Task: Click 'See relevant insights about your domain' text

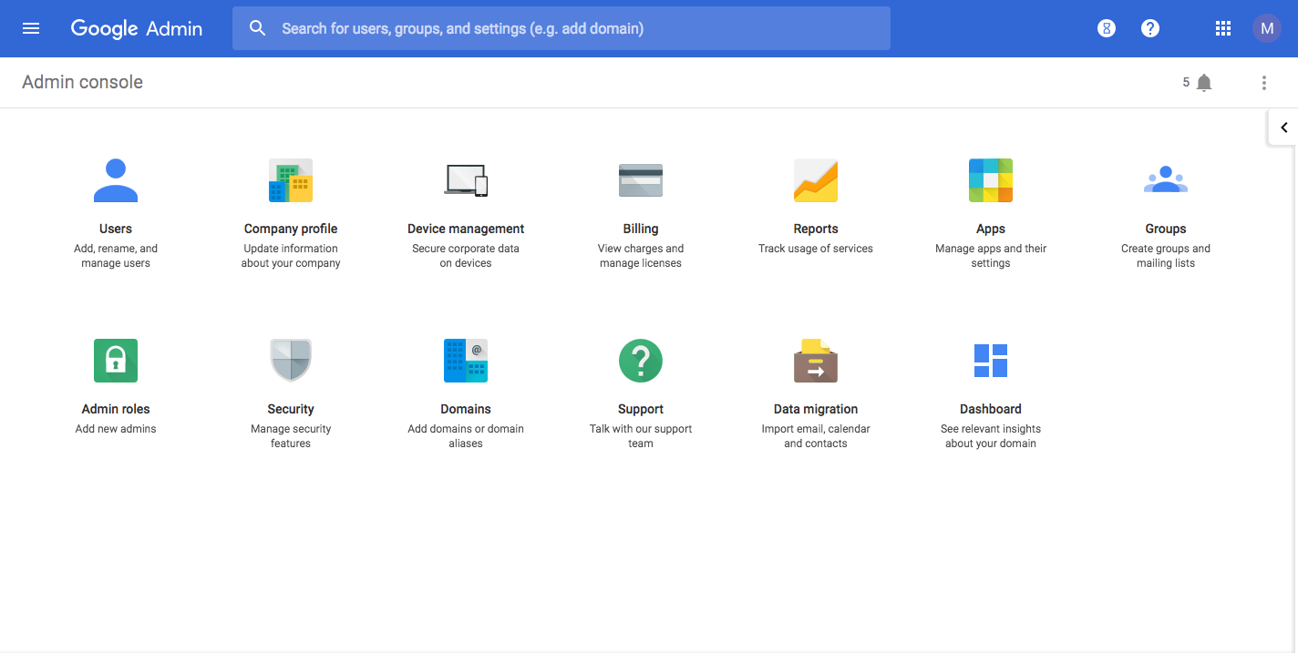Action: coord(991,436)
